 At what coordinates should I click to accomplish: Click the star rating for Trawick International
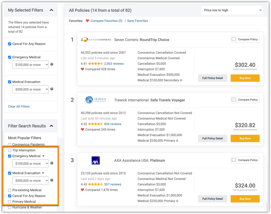click(x=96, y=124)
